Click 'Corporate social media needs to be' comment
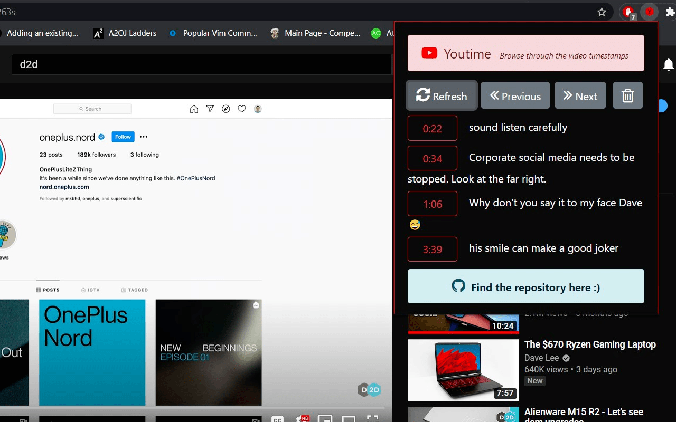Image resolution: width=676 pixels, height=422 pixels. click(x=551, y=157)
